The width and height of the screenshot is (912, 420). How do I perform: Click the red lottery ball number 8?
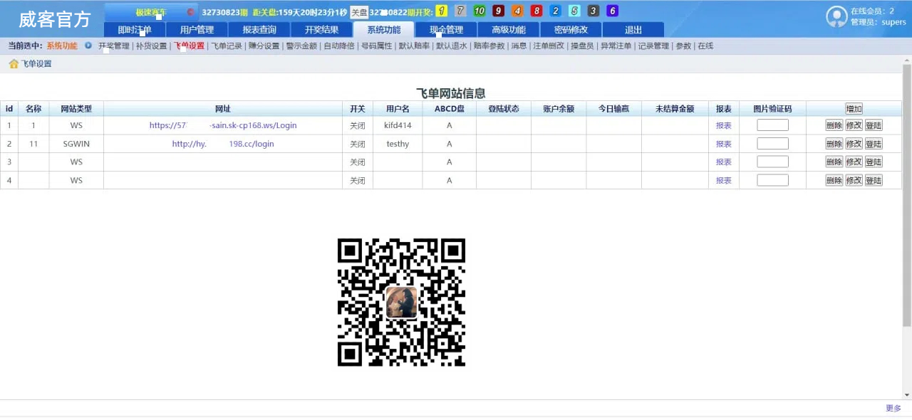(537, 11)
